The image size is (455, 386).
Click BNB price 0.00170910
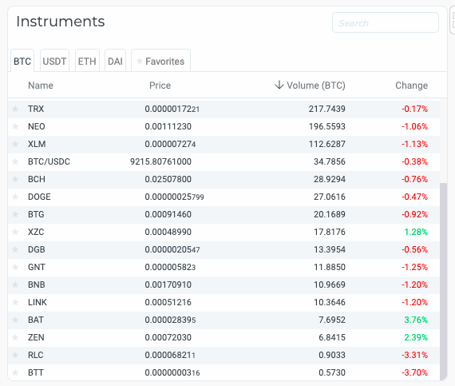pos(168,285)
